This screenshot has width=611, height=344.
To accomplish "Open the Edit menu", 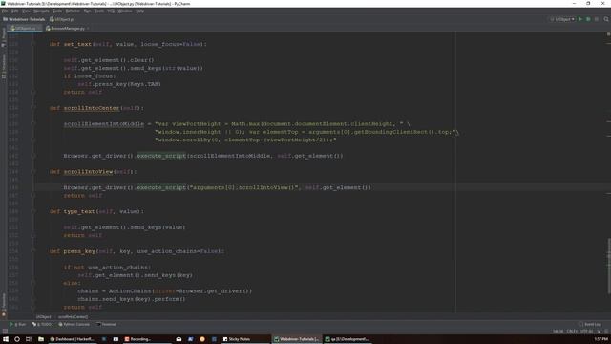I will click(15, 11).
